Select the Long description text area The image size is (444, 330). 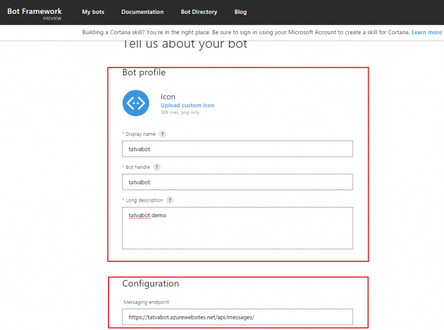click(x=237, y=228)
